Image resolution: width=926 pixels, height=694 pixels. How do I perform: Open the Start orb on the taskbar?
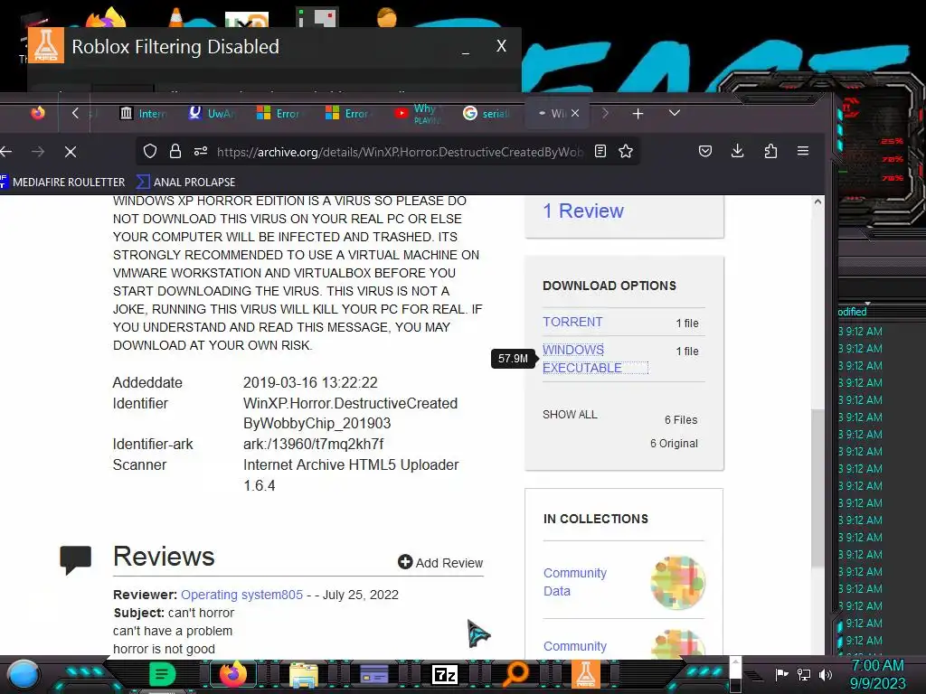point(24,674)
